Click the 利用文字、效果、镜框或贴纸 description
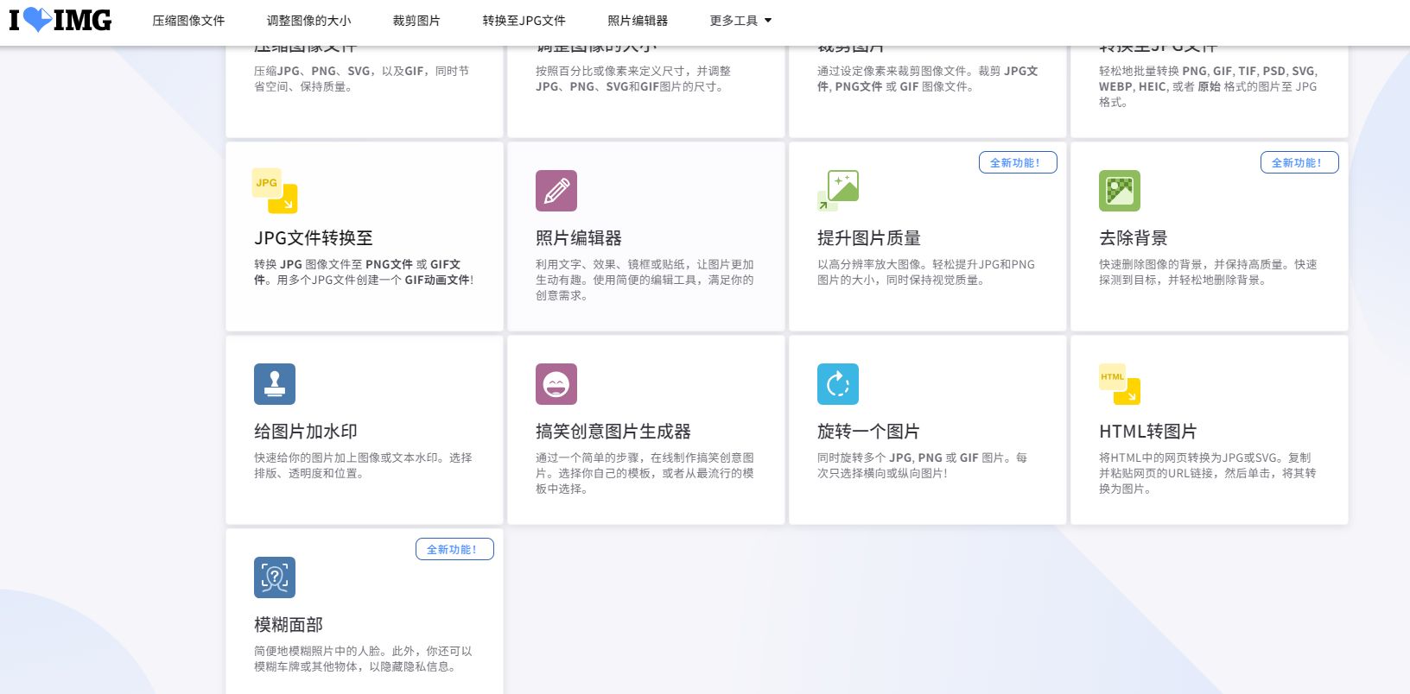This screenshot has width=1410, height=694. click(x=645, y=280)
